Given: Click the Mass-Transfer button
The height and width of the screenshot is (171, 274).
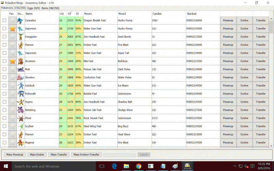Looking at the screenshot, I should pyautogui.click(x=59, y=155).
